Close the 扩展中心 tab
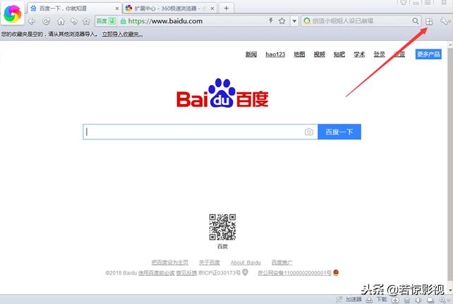The width and height of the screenshot is (453, 304). point(212,8)
